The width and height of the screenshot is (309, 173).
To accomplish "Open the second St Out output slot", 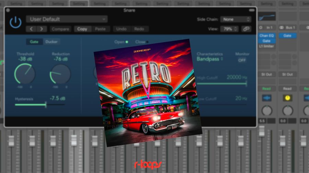I will tap(287, 74).
